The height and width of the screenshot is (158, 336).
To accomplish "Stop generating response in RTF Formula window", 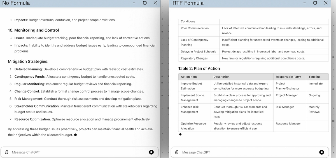I will [322, 152].
